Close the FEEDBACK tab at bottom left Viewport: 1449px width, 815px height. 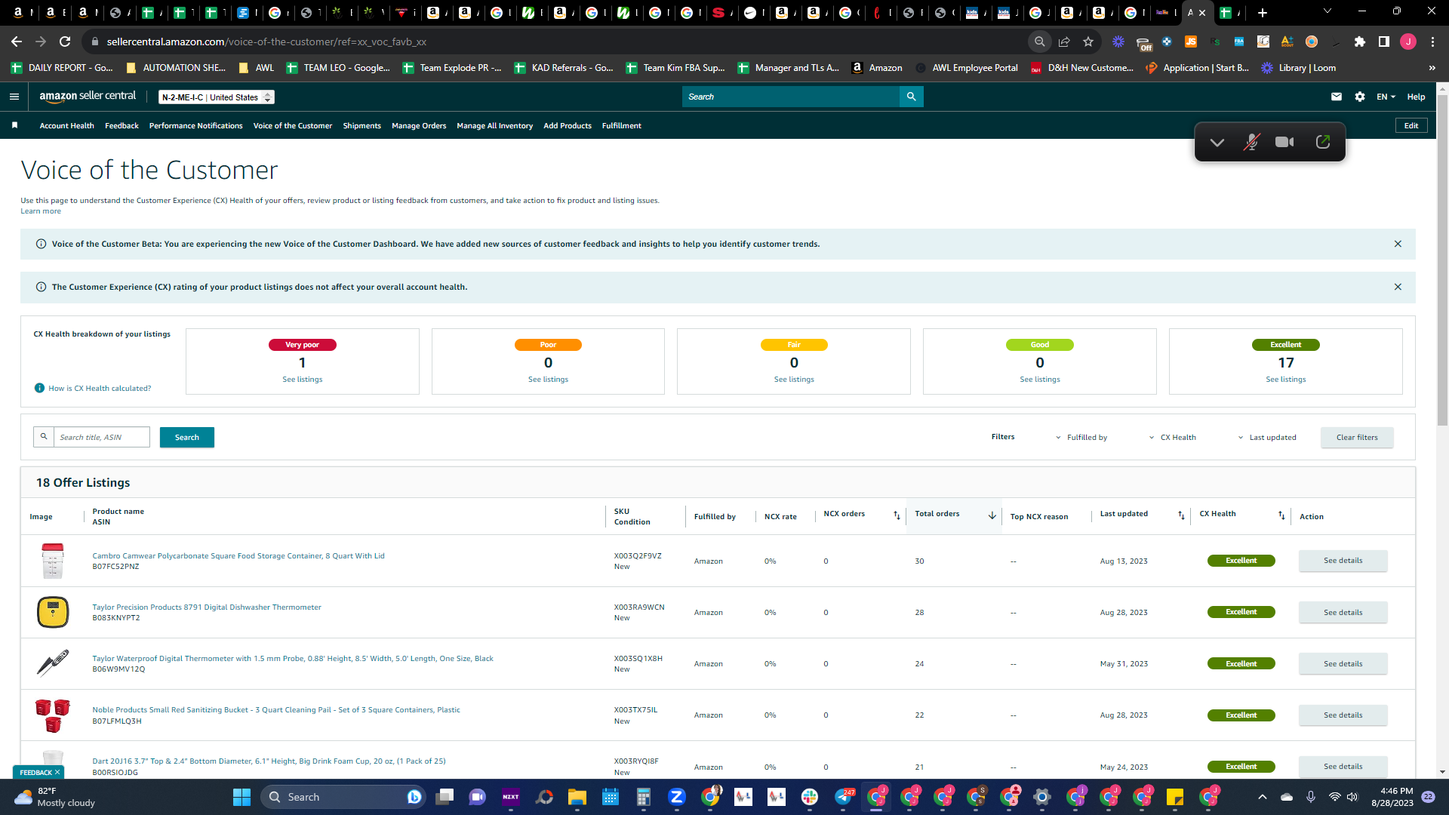57,773
